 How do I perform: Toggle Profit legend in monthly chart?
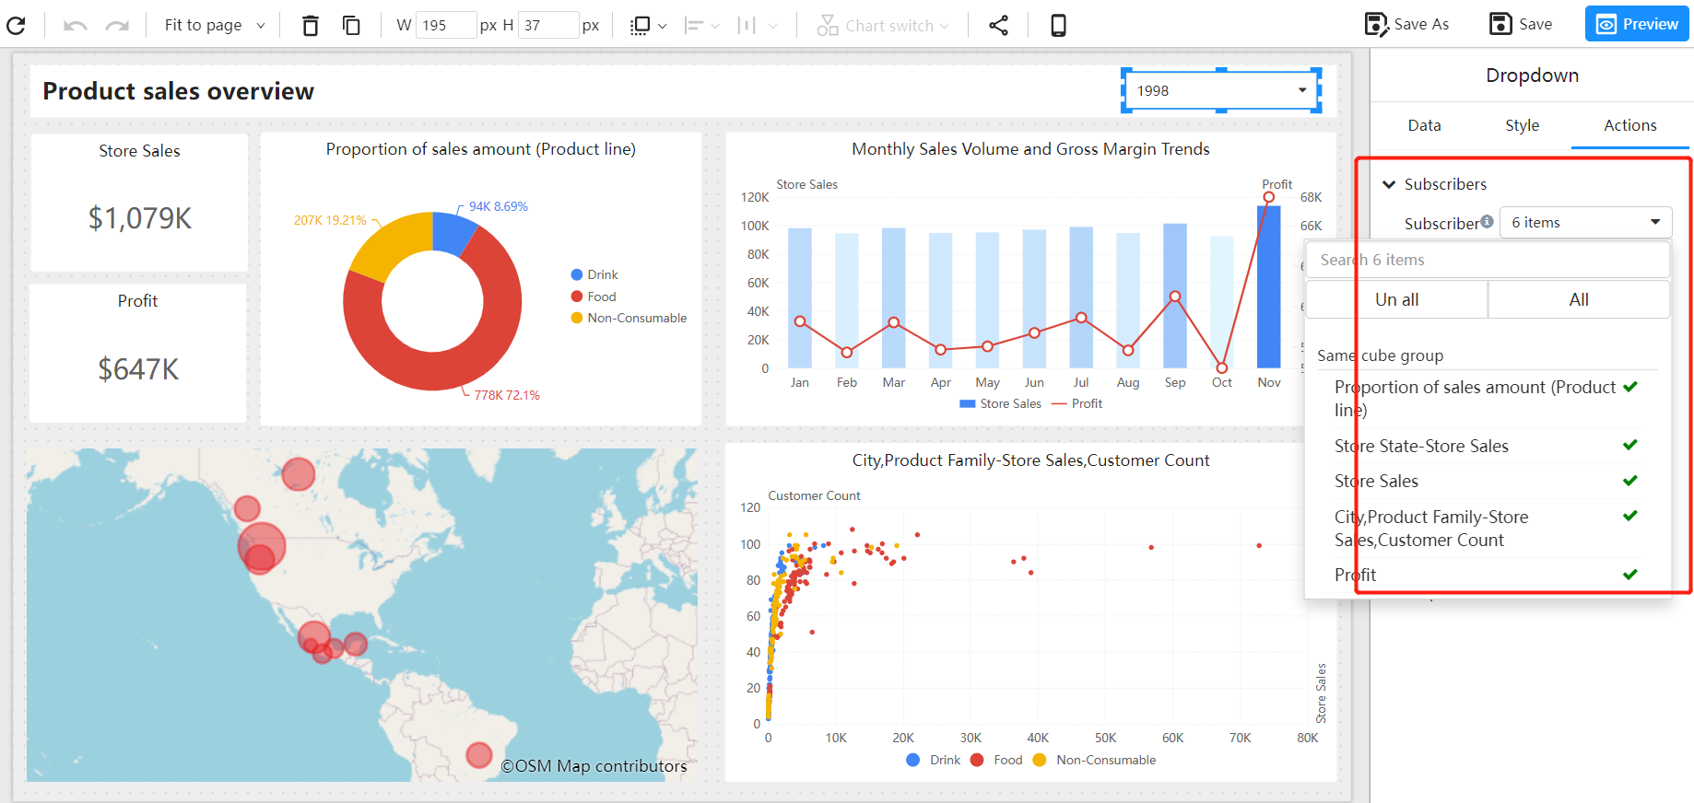pyautogui.click(x=1076, y=403)
